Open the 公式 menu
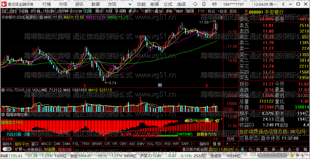The height and width of the screenshot is (159, 310). (168, 4)
